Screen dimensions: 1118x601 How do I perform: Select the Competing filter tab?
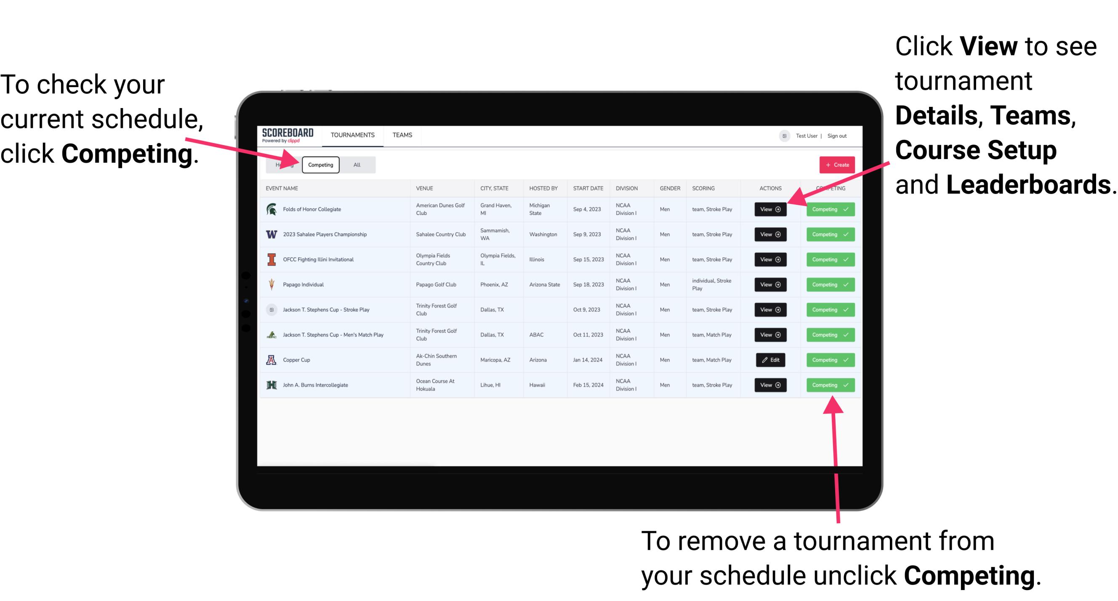pyautogui.click(x=320, y=165)
